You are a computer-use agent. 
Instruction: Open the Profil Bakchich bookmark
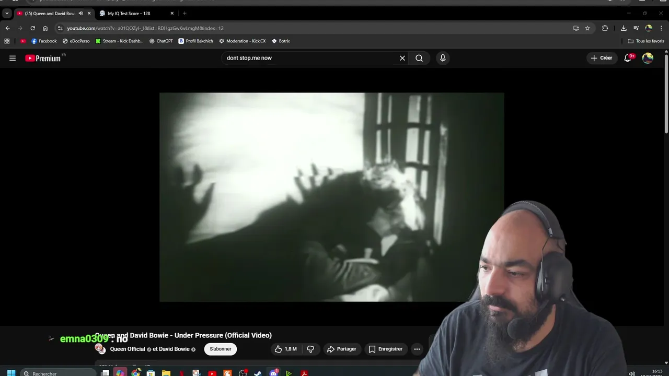(x=195, y=41)
